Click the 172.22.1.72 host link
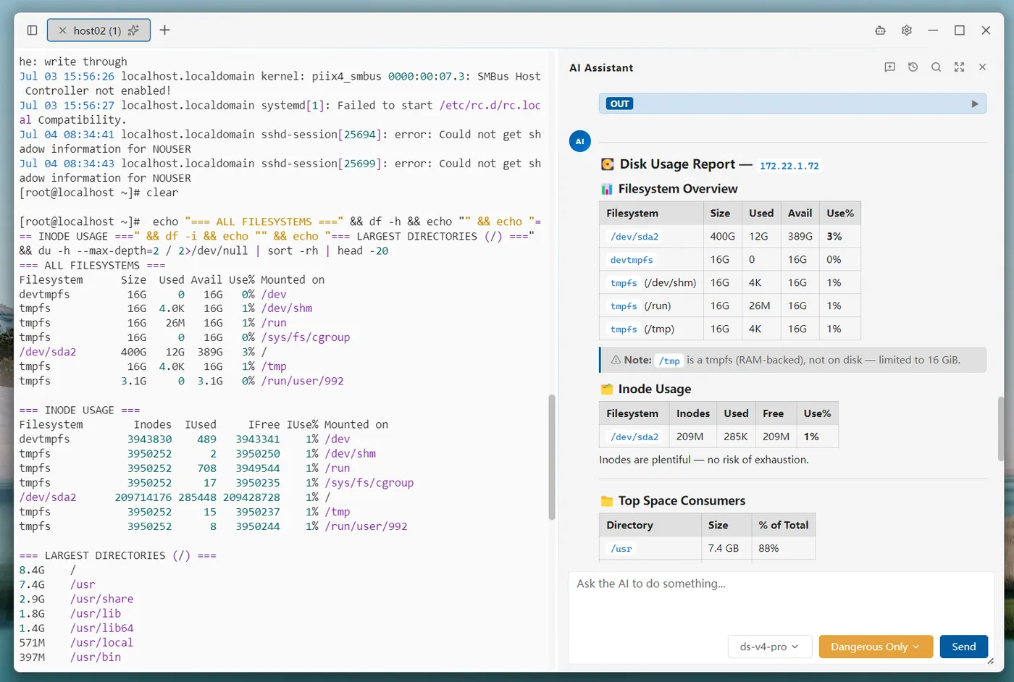The width and height of the screenshot is (1014, 682). tap(789, 166)
